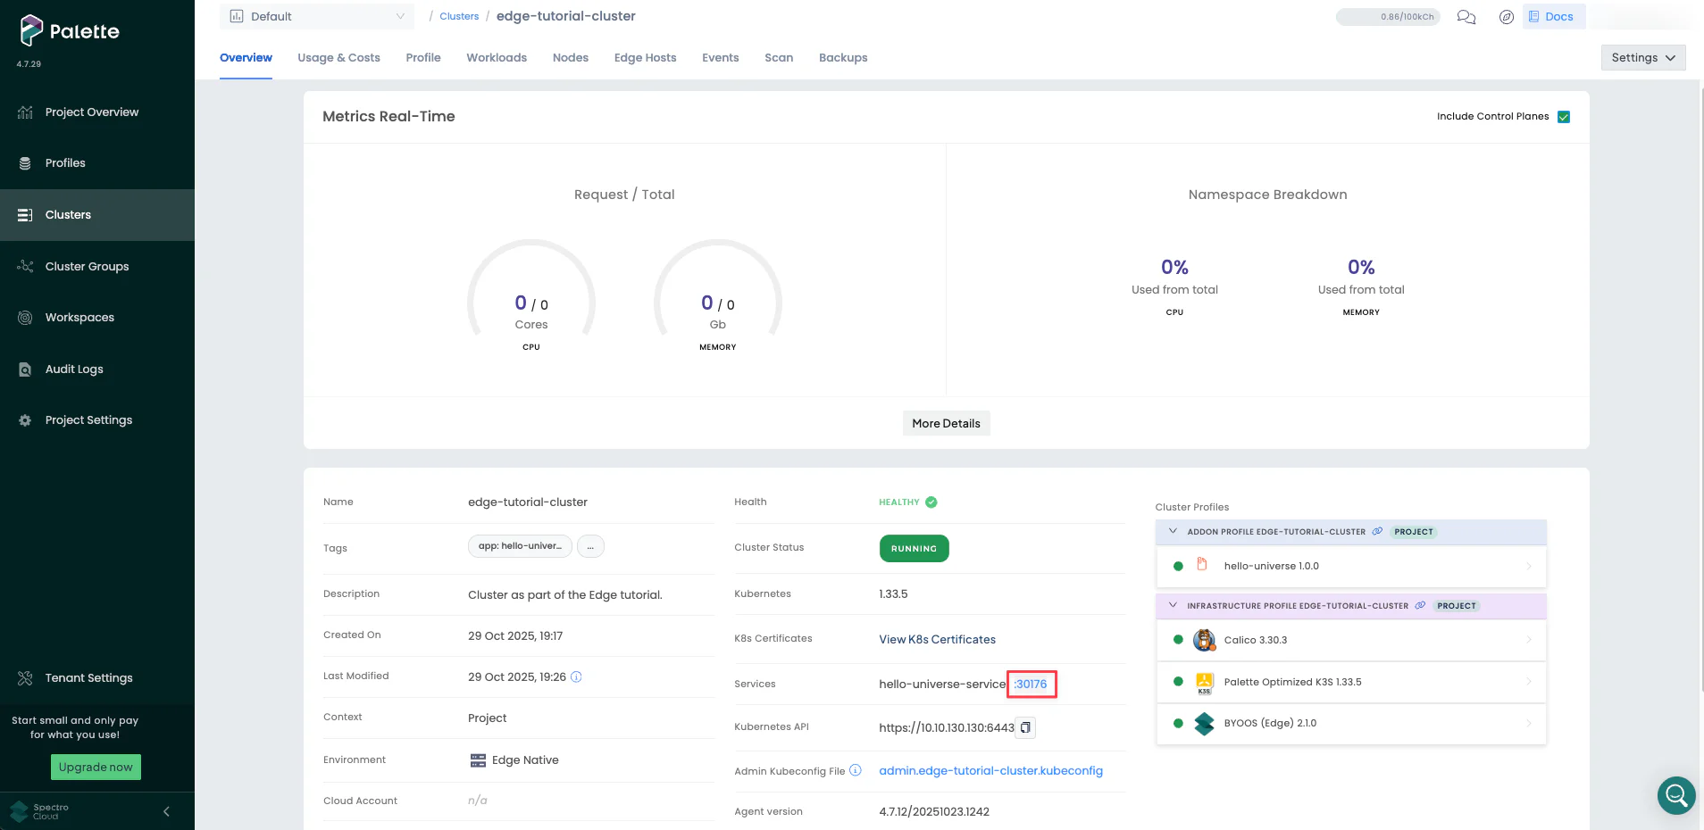
Task: Click the credit usage progress bar
Action: [1388, 17]
